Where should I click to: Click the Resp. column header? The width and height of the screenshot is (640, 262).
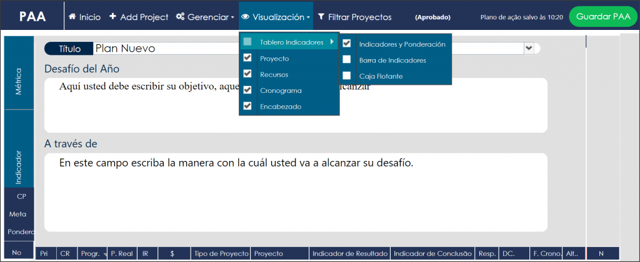pos(487,253)
